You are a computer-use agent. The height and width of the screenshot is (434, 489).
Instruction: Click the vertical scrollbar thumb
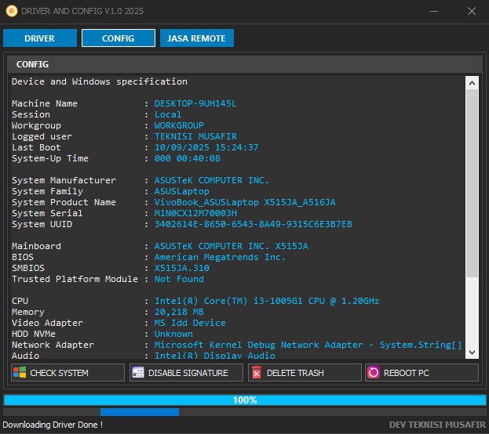472,183
